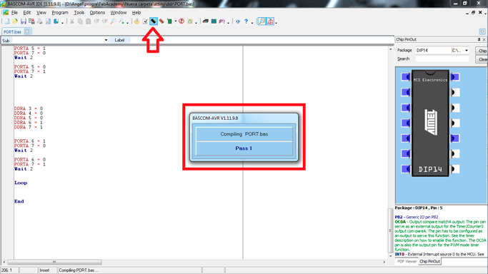Open the View menu

[x=41, y=13]
